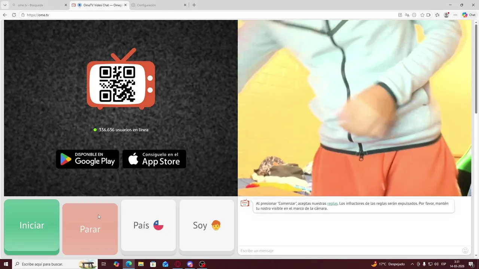Screen dimensions: 479x269
Task: Open the emoji picker smiley
Action: (x=466, y=251)
